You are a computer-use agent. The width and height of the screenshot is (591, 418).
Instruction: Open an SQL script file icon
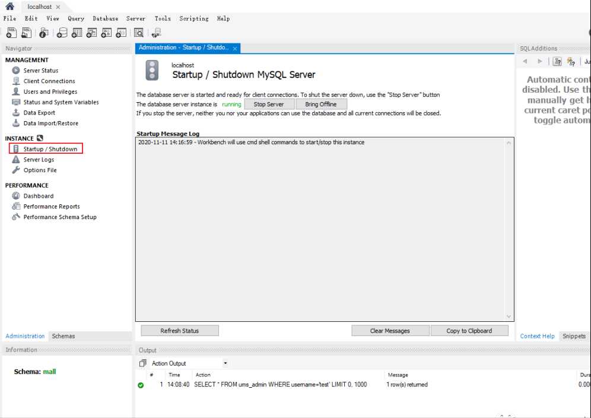click(x=26, y=33)
